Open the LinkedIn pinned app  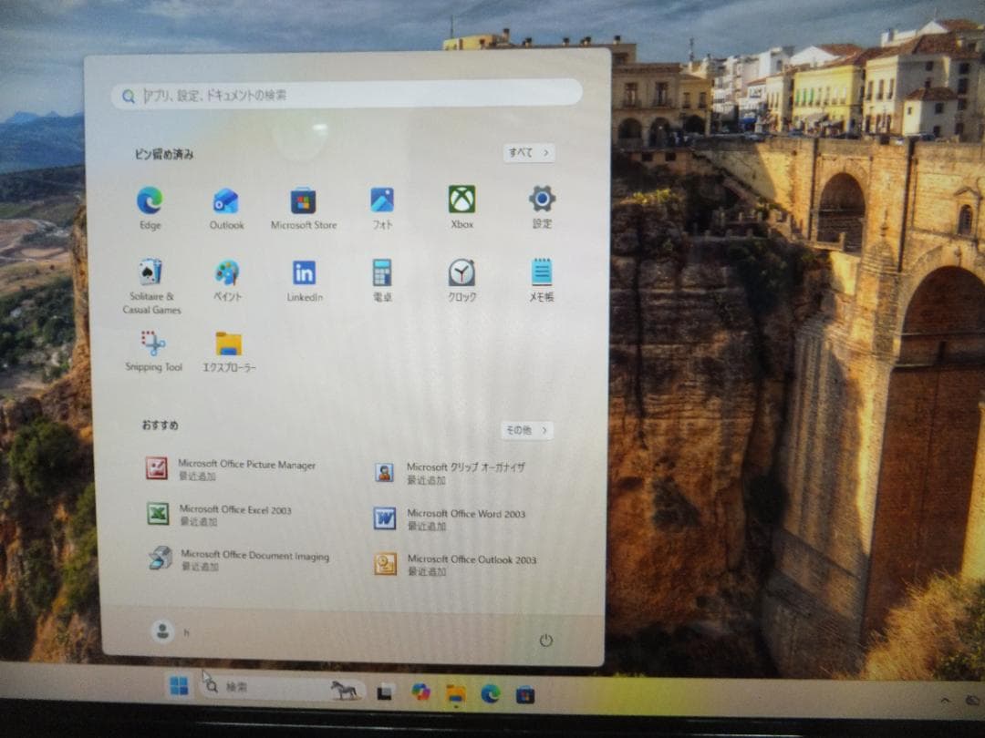(x=304, y=275)
